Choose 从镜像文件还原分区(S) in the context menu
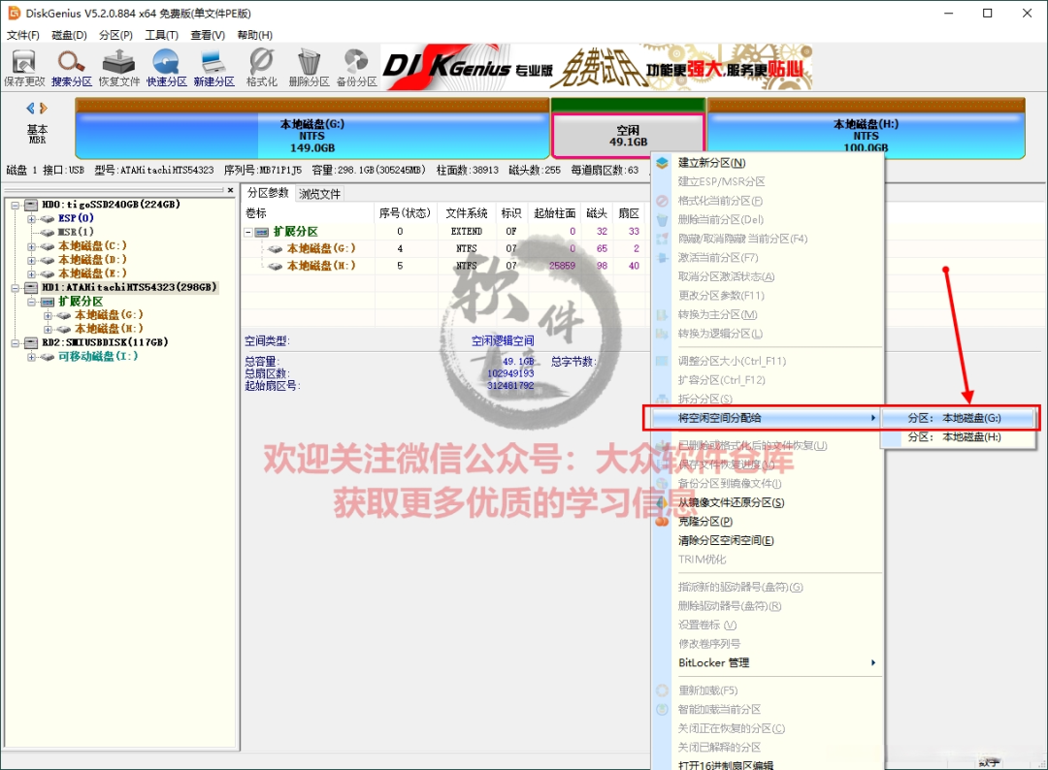 (768, 502)
